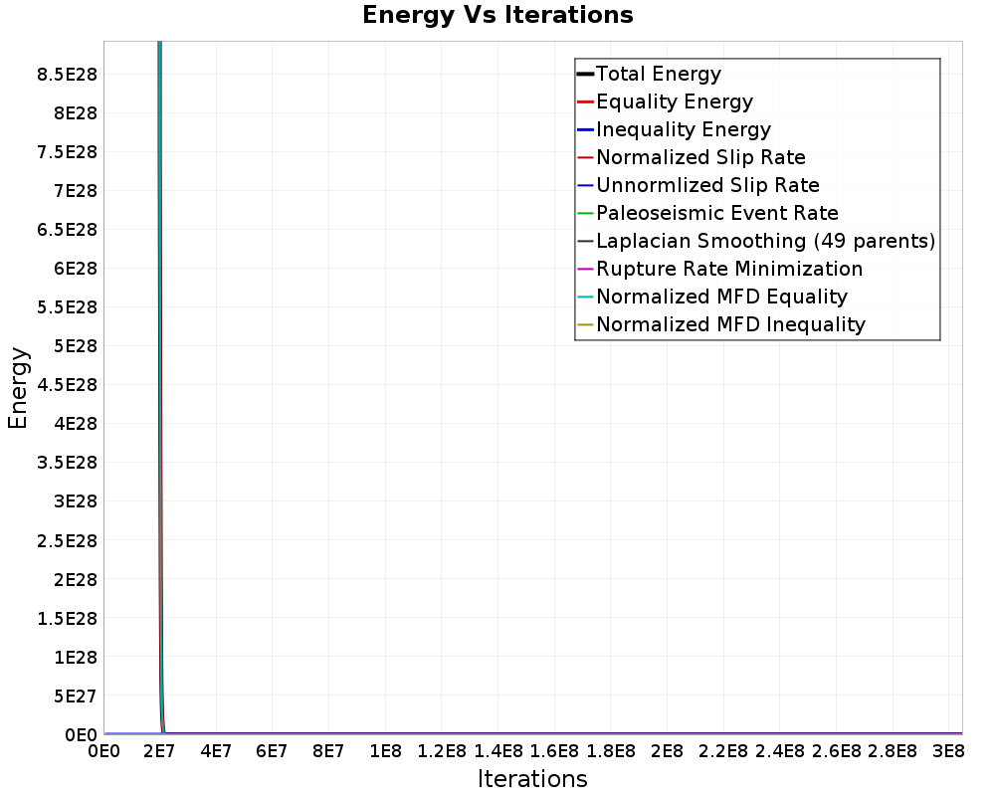Click the '1.4E8' x-axis tick label
The width and height of the screenshot is (995, 796).
click(498, 751)
